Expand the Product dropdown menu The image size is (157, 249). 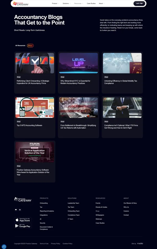click(55, 4)
